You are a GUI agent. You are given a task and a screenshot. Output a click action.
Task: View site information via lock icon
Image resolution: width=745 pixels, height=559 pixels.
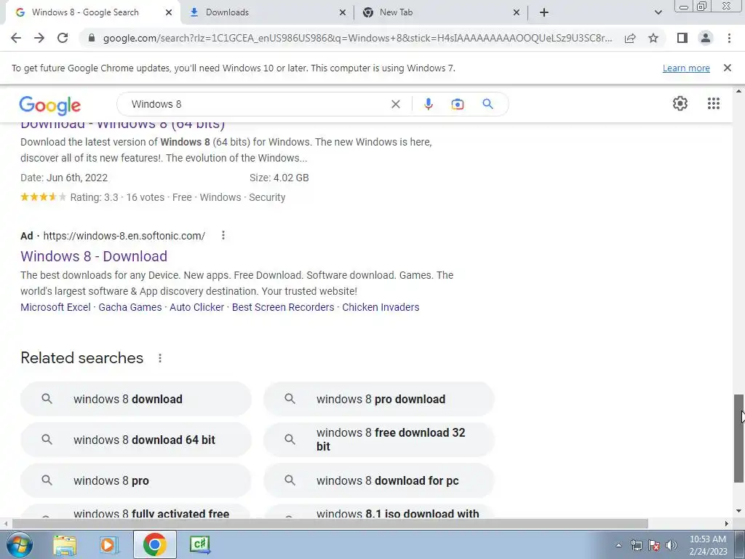[x=92, y=38]
